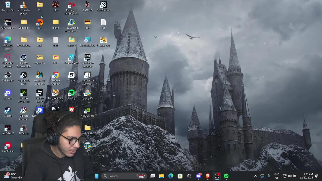322x181 pixels.
Task: Launch Microsoft Edge desktop shortcut
Action: [x=8, y=43]
